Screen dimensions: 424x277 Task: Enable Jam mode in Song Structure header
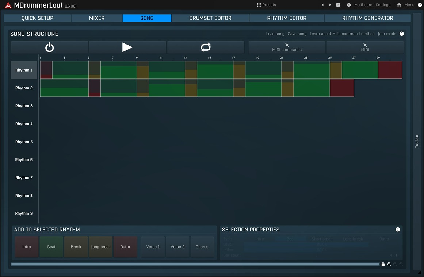point(387,34)
